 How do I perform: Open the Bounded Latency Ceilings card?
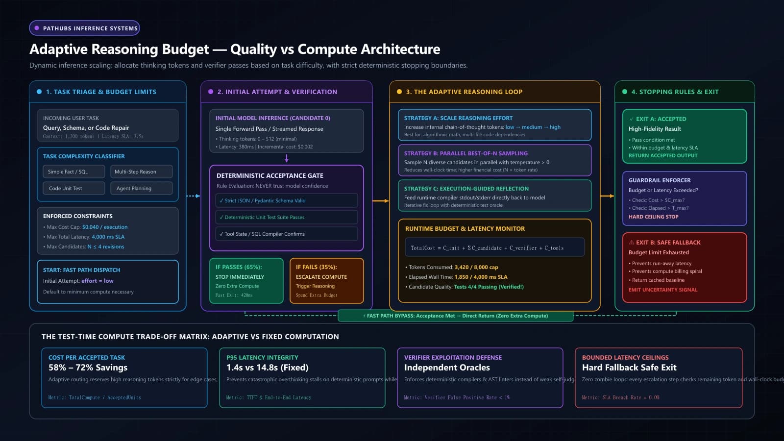659,377
